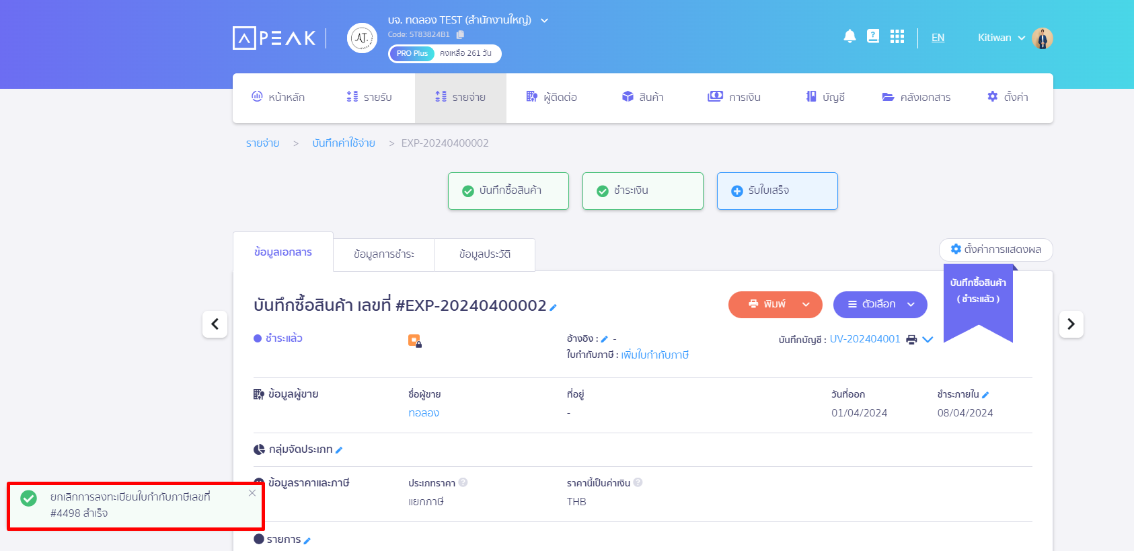Open the vendor ทดลอง link

click(x=424, y=413)
